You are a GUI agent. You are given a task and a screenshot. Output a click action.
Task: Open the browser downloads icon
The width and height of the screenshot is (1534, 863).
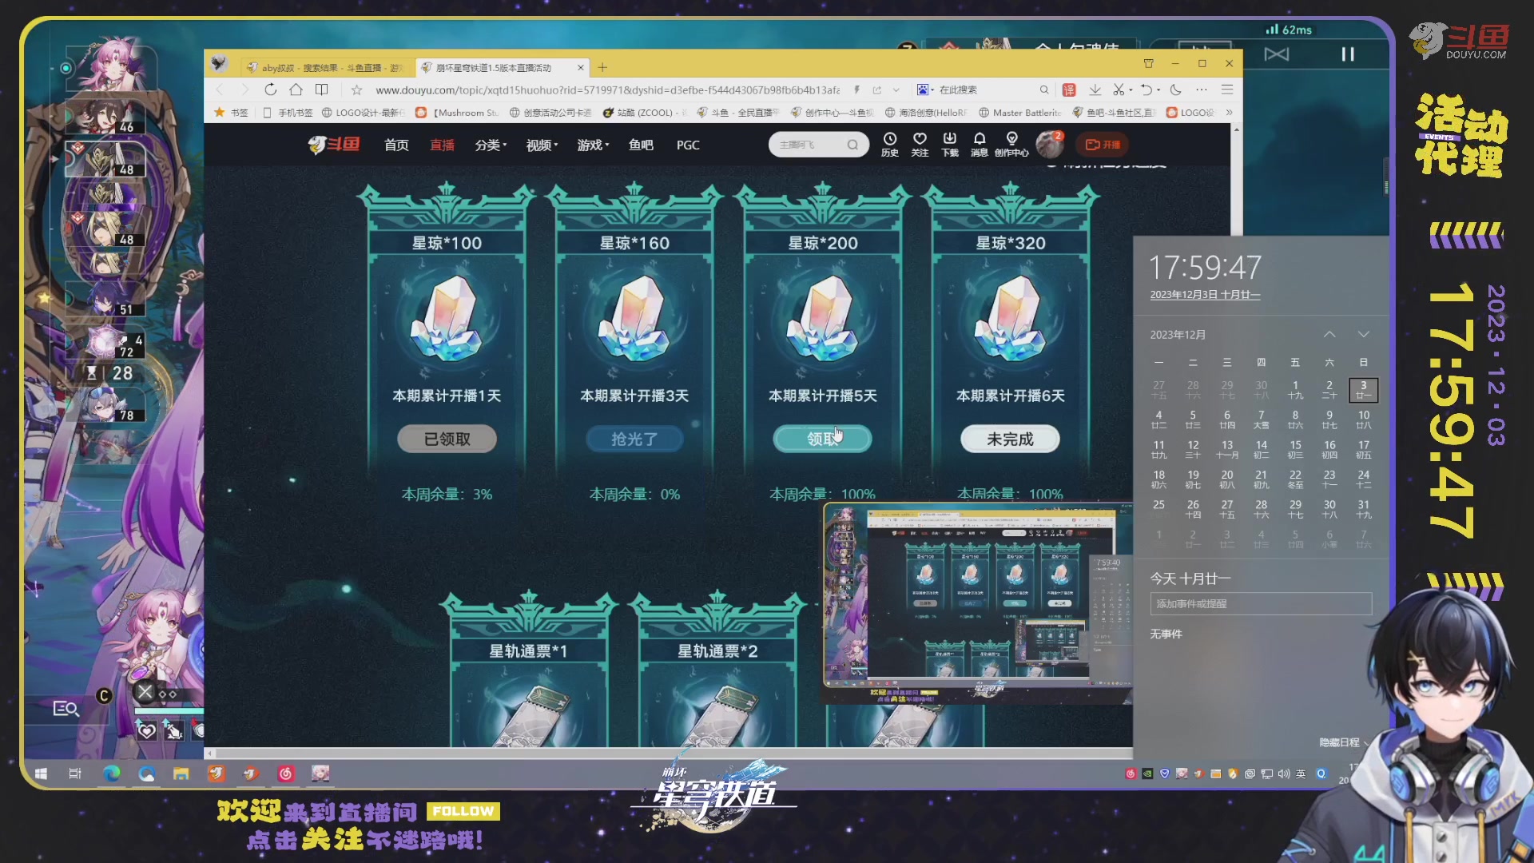pos(1095,89)
